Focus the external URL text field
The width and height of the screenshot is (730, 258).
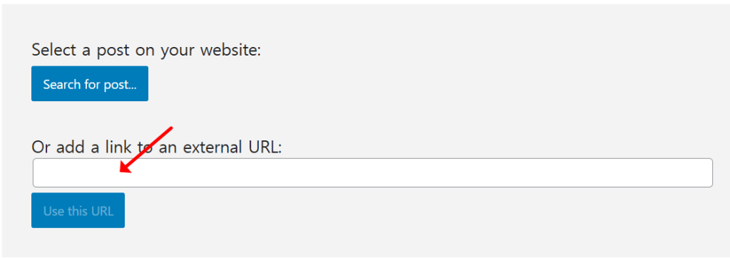(372, 172)
